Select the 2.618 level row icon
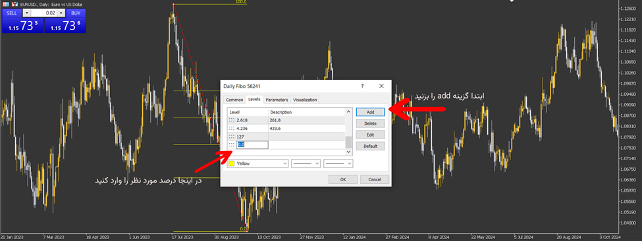 click(x=232, y=120)
